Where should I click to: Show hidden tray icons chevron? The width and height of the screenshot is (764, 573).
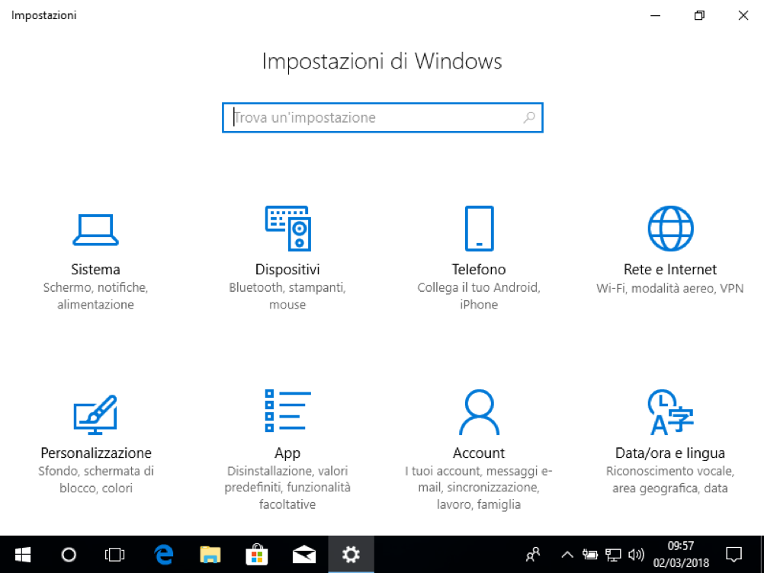click(x=567, y=555)
